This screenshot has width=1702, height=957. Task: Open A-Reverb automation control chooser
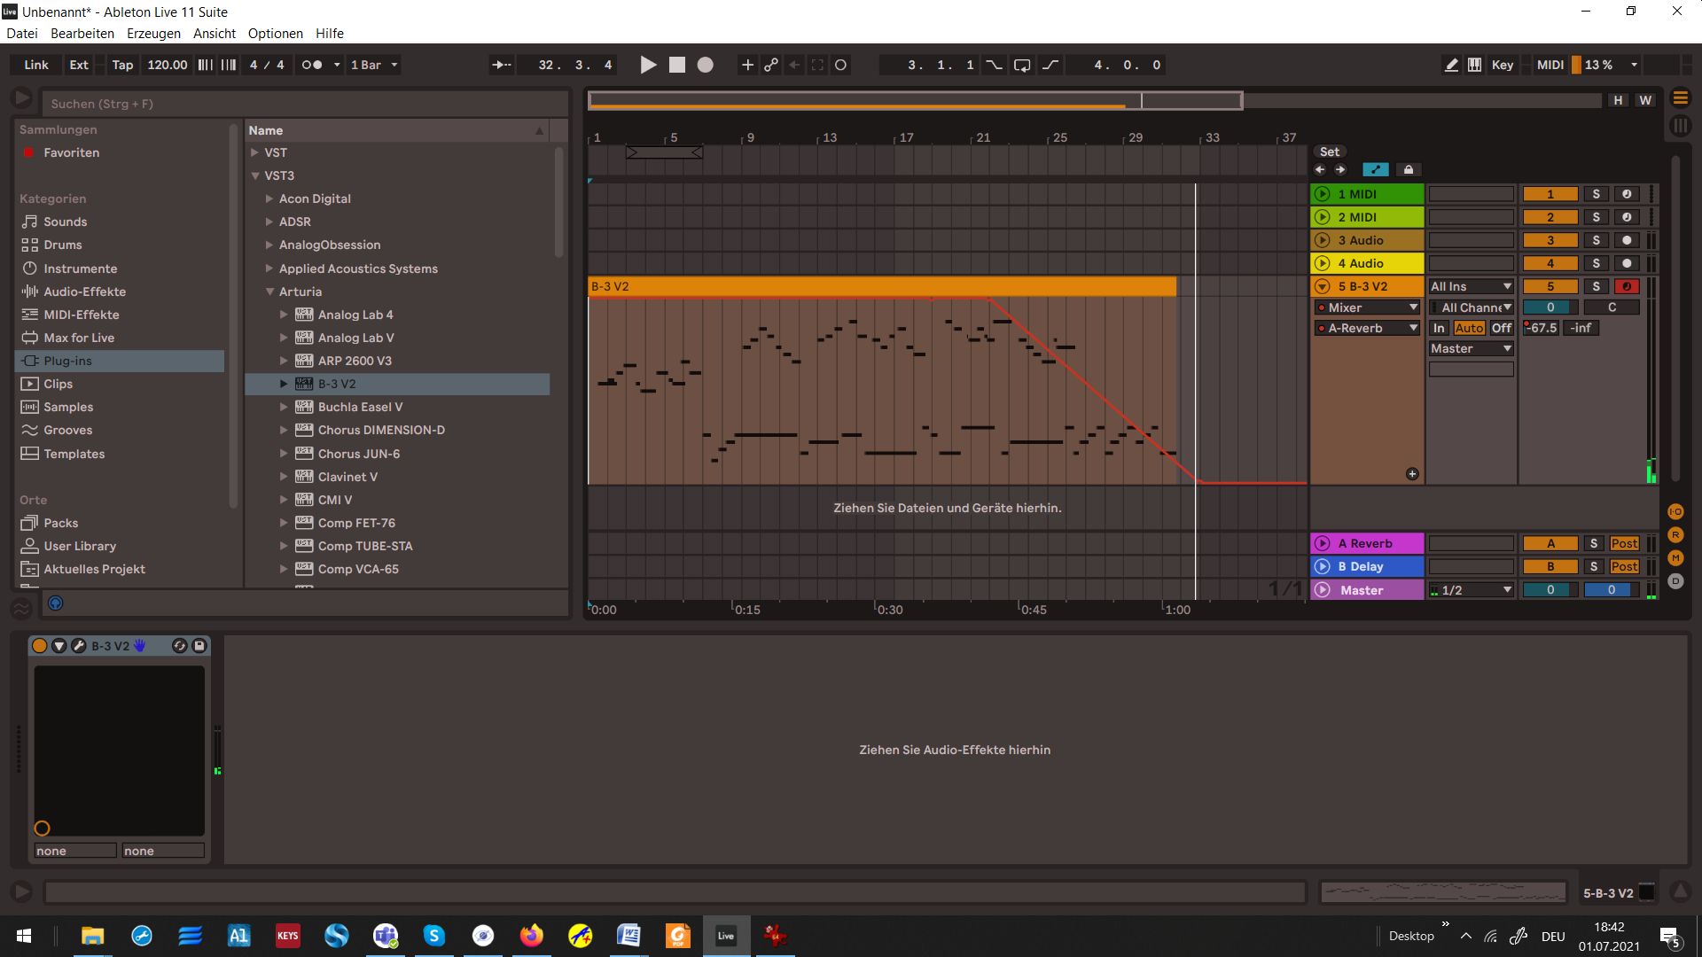[1367, 328]
